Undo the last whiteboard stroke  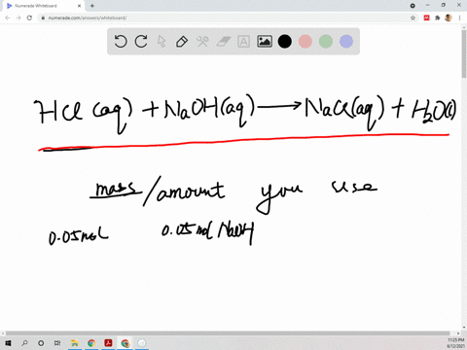(x=121, y=42)
